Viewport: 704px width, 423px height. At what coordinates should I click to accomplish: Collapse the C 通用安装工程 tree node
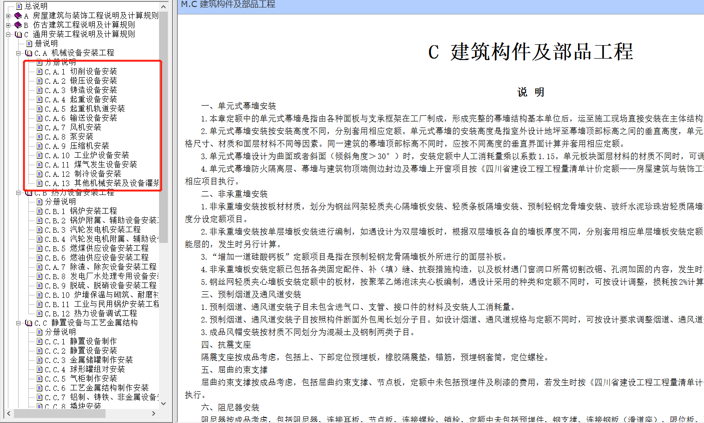[x=8, y=34]
